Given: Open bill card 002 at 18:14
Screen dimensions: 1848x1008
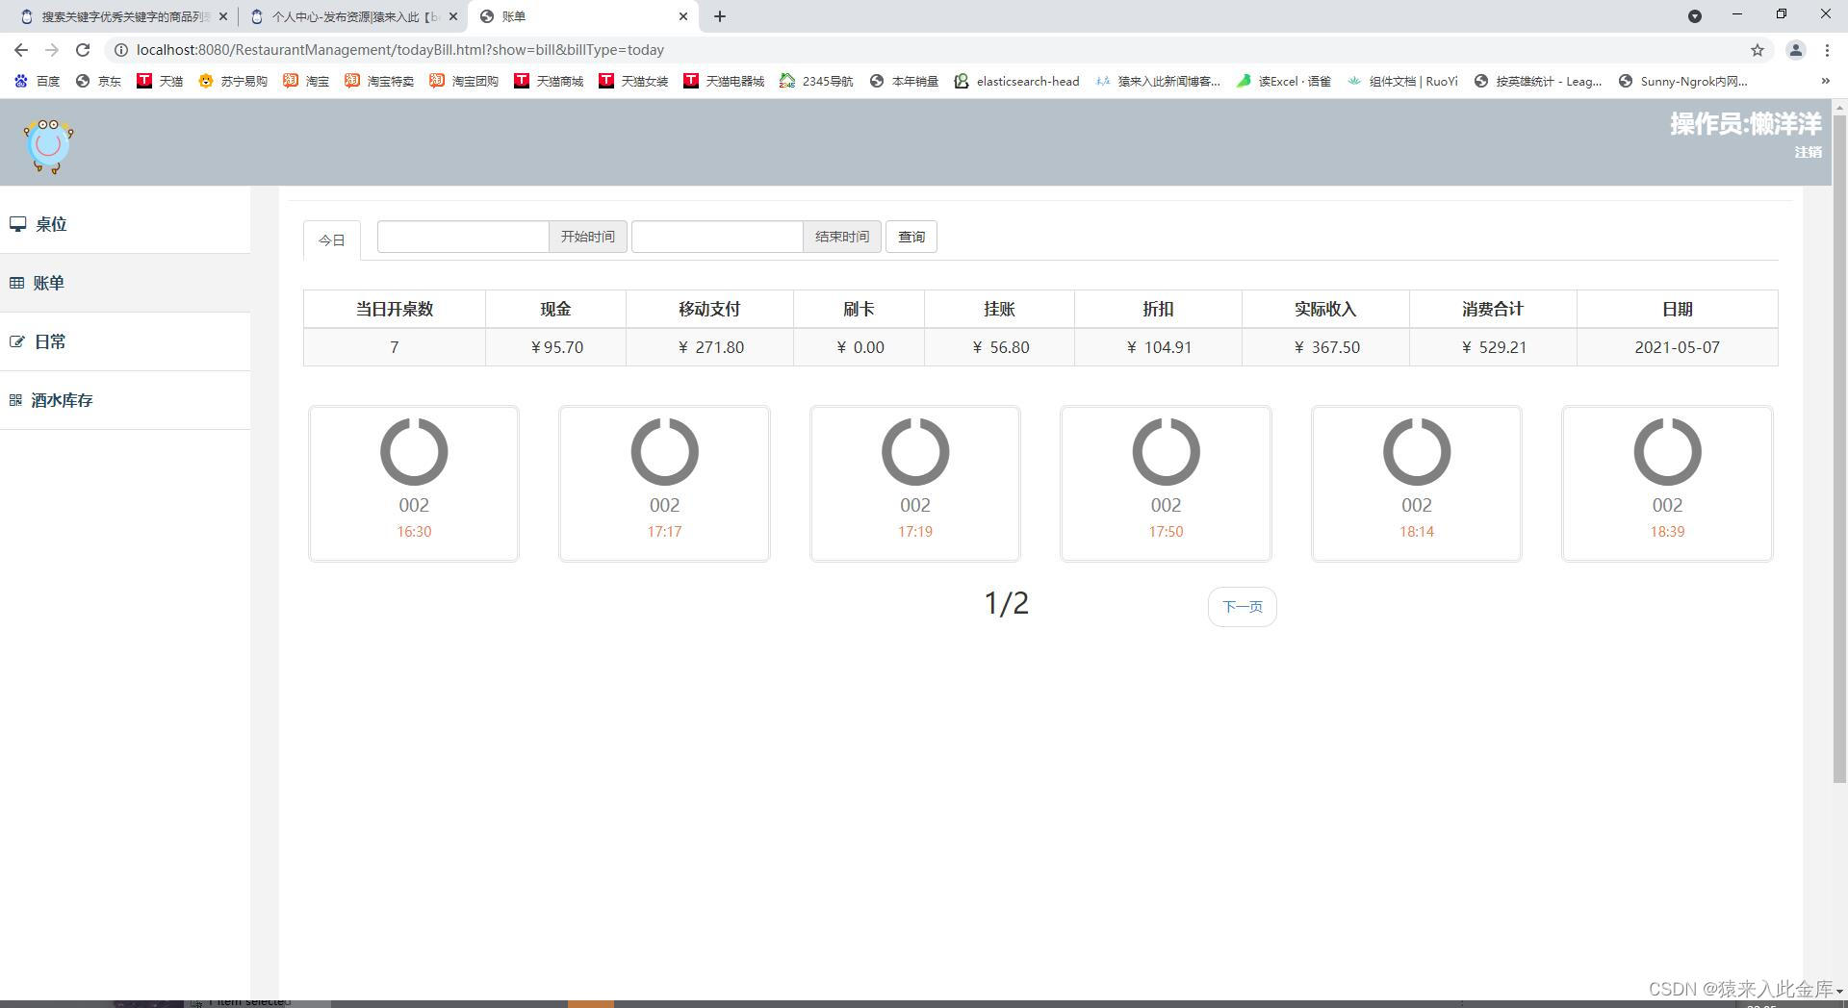Looking at the screenshot, I should click(1417, 484).
